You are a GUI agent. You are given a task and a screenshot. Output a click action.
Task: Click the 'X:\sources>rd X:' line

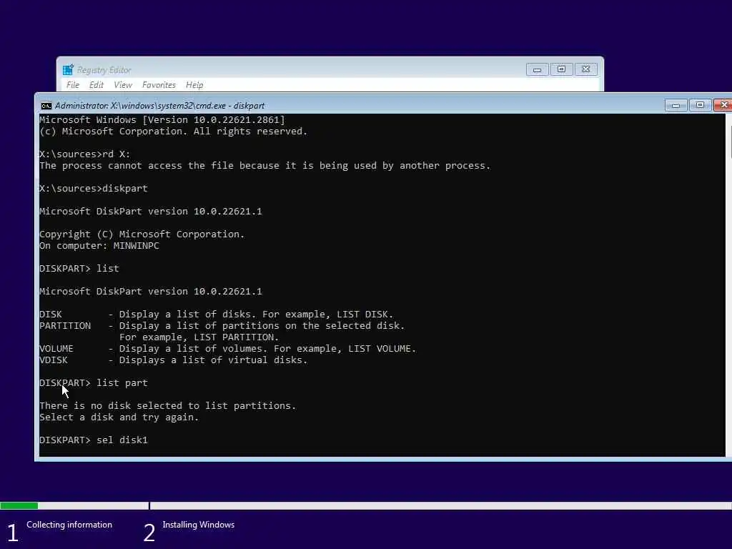[85, 154]
